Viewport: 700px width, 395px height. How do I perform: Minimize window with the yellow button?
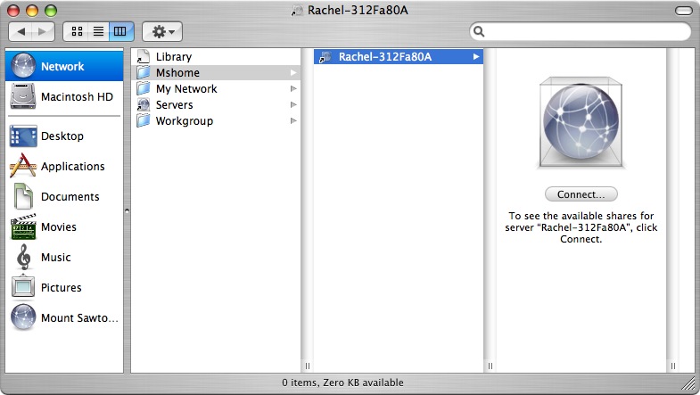32,11
